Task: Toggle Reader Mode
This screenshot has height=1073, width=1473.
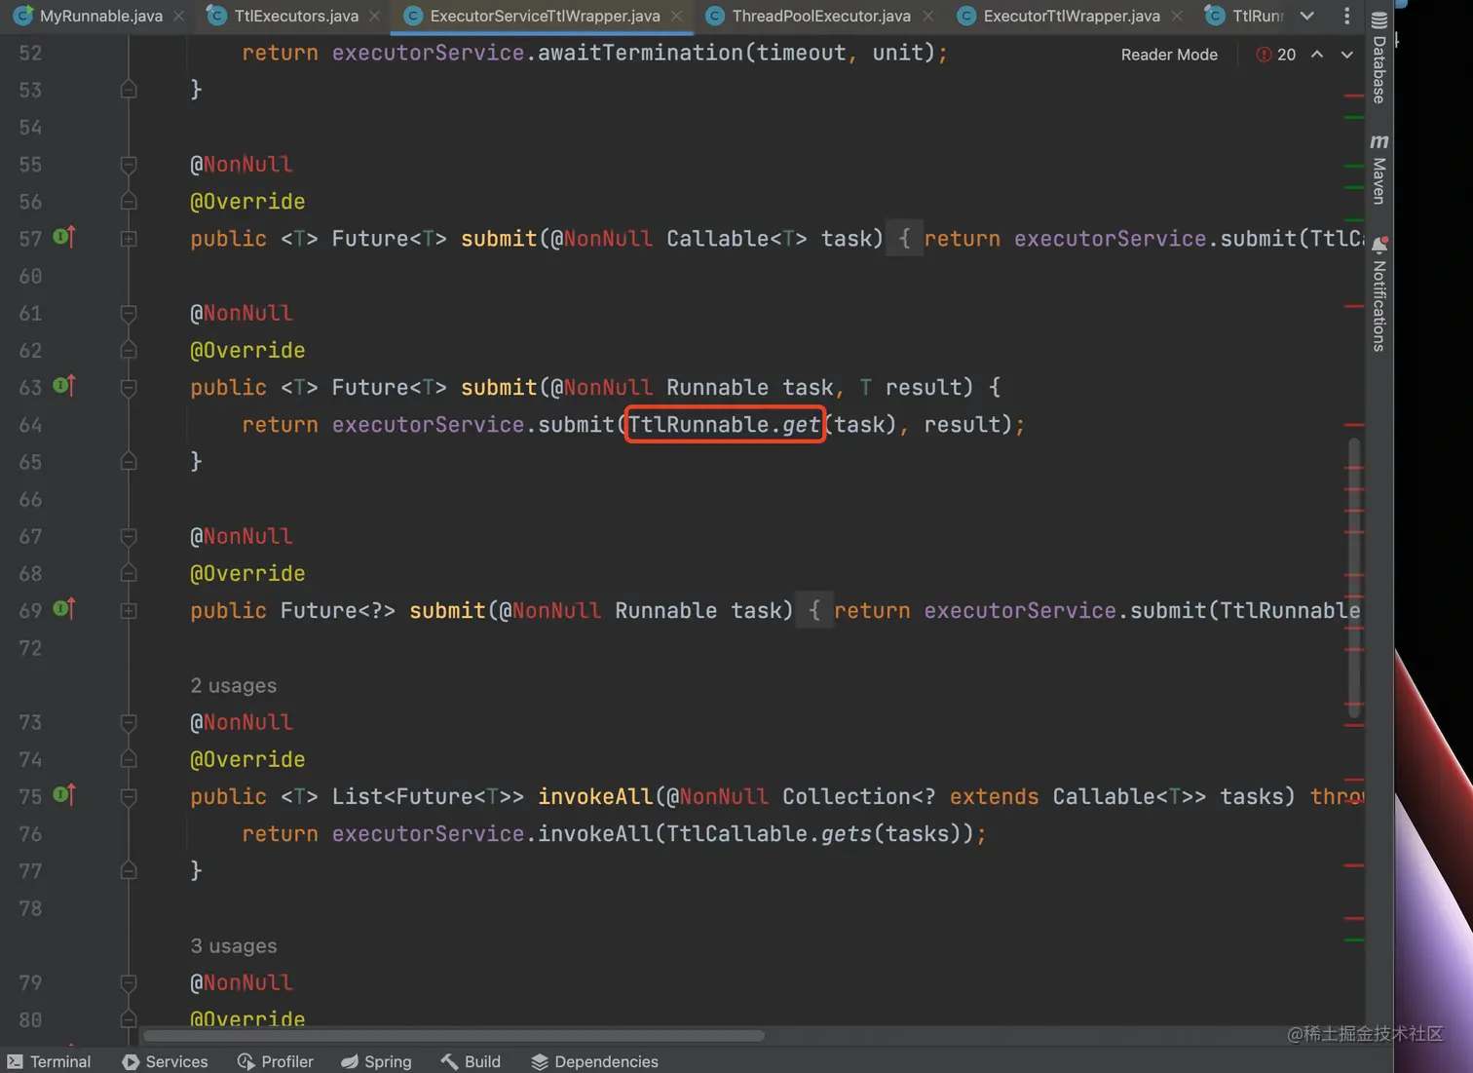Action: coord(1169,55)
